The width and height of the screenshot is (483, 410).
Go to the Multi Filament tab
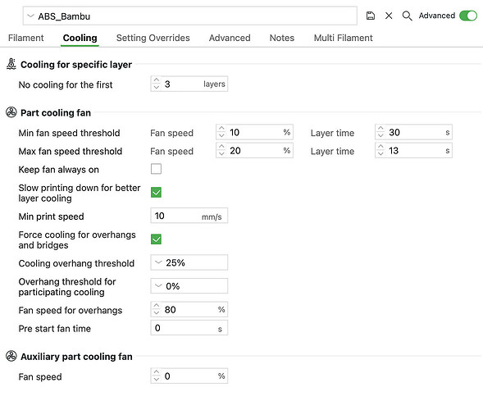(343, 38)
